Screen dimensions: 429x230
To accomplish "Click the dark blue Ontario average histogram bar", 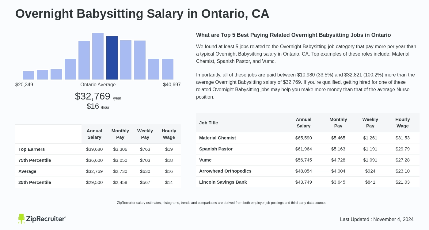I will tap(112, 58).
